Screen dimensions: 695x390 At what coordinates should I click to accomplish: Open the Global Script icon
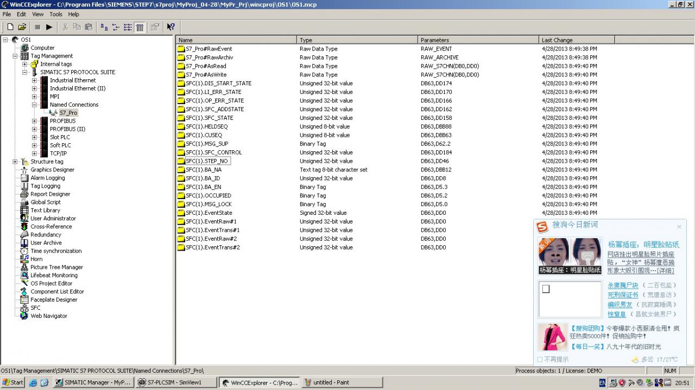(x=24, y=202)
